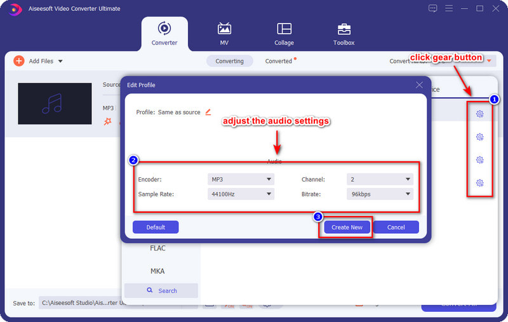Click the Default button

[x=156, y=227]
